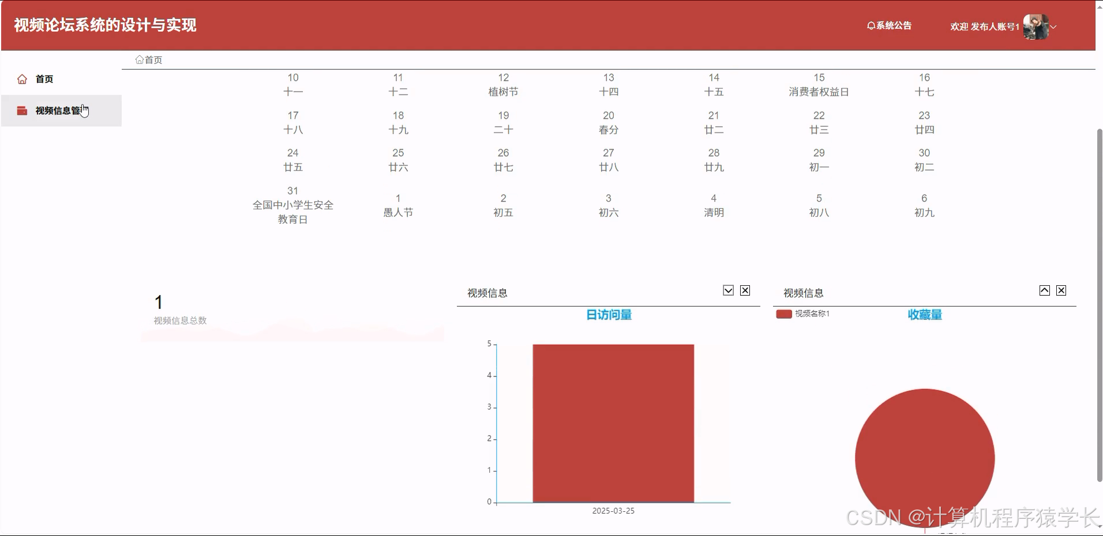Hide the pie chart series via its legend entry

804,314
